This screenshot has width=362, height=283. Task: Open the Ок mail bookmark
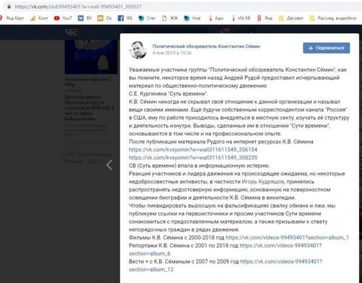click(x=105, y=18)
